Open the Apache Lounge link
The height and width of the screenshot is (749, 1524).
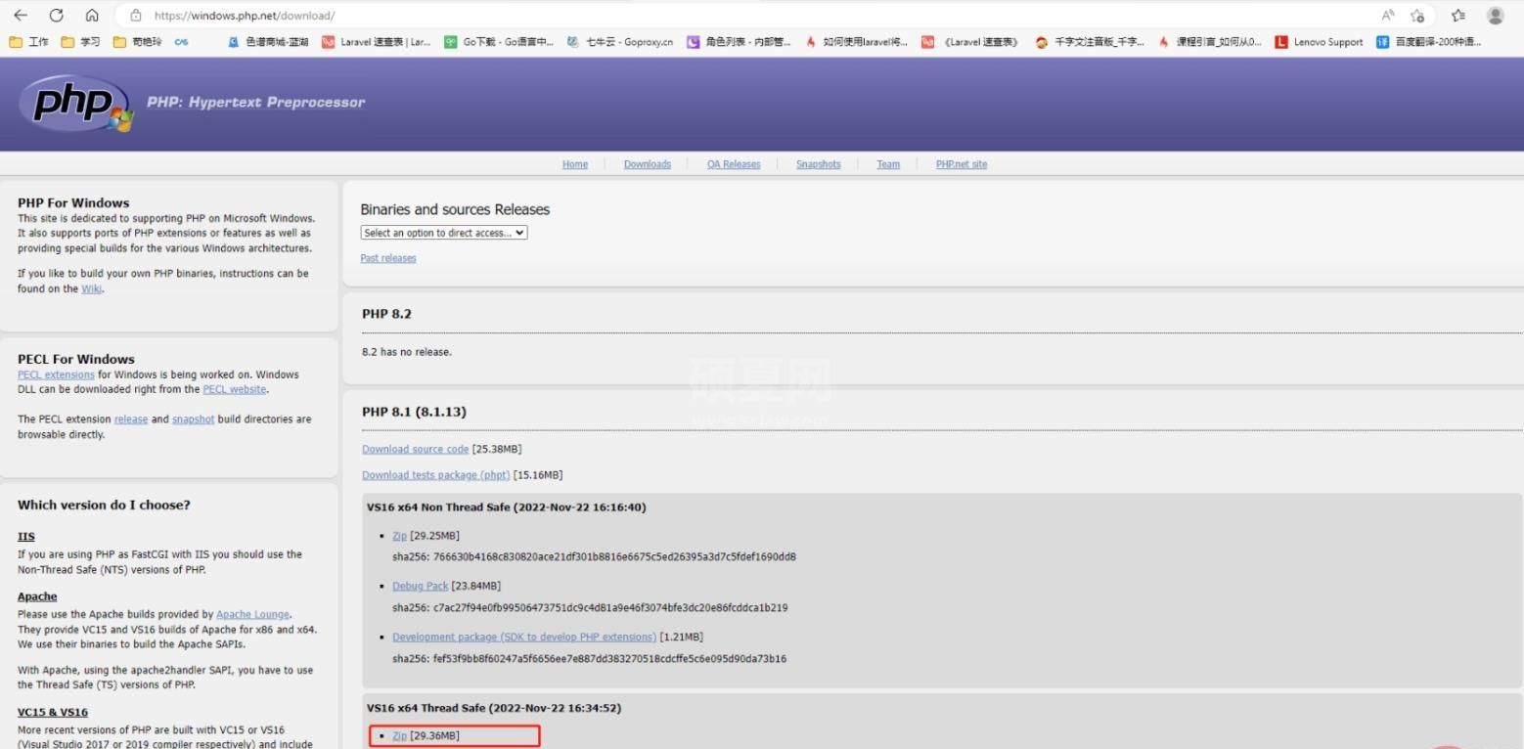(x=252, y=614)
